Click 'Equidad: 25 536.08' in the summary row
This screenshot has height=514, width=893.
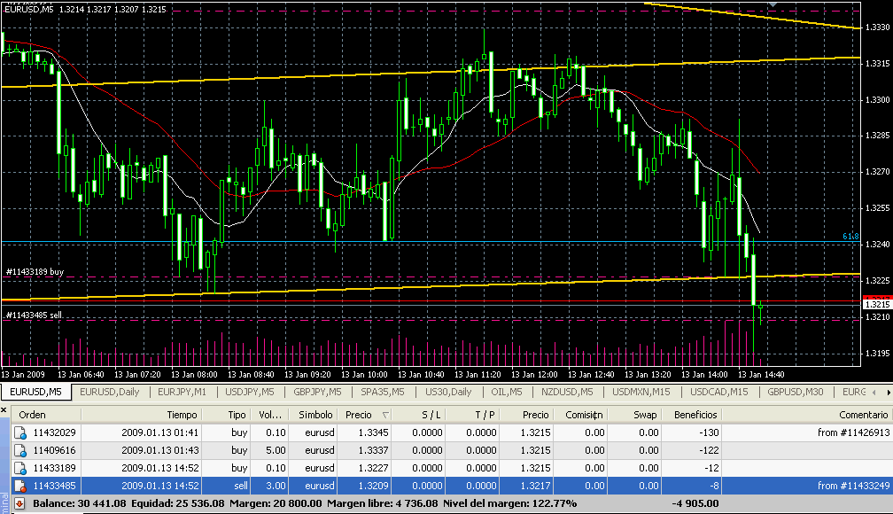tap(178, 503)
